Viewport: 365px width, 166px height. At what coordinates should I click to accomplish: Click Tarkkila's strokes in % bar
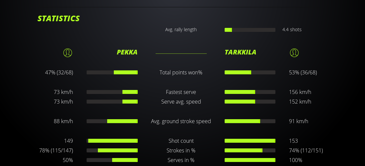(x=250, y=150)
